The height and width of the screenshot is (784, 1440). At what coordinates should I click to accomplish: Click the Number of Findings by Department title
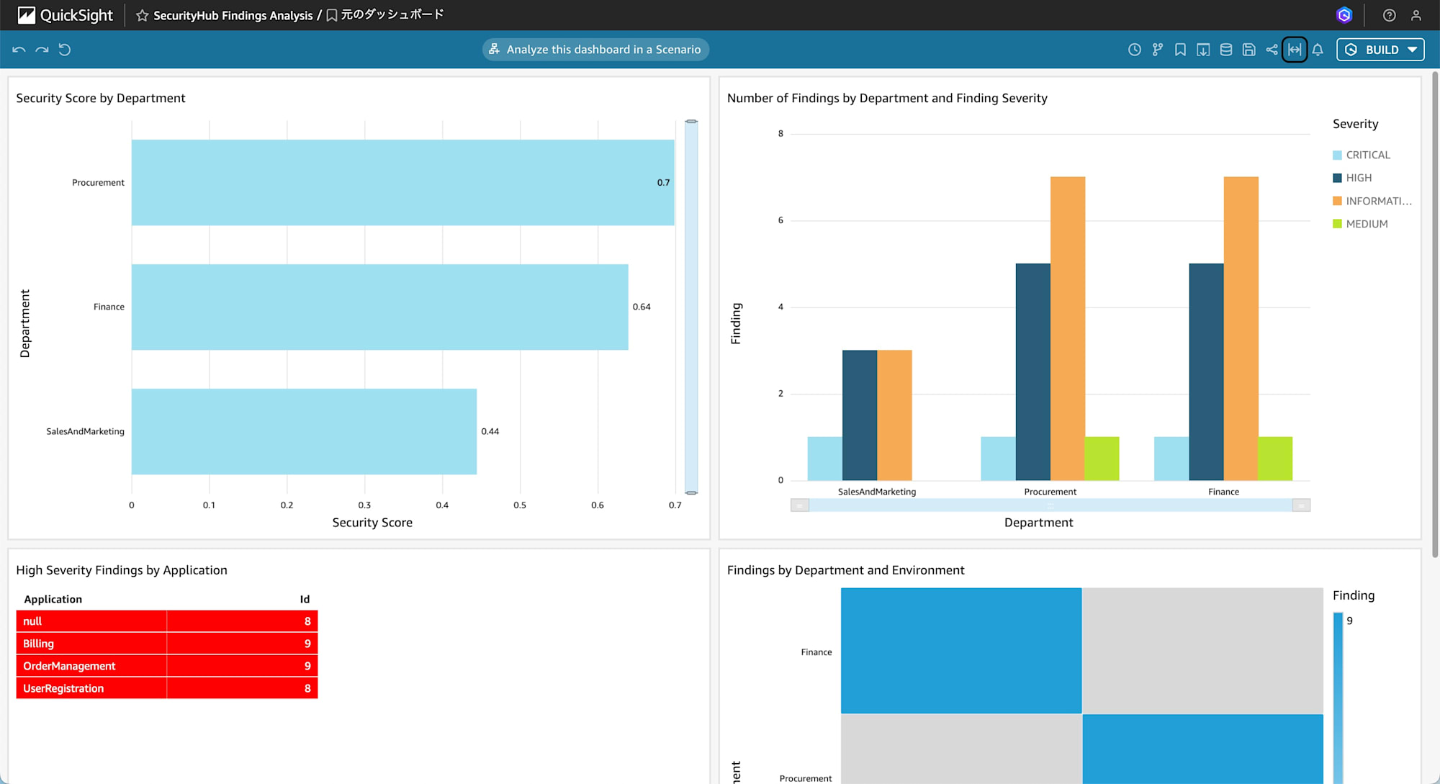[x=887, y=98]
